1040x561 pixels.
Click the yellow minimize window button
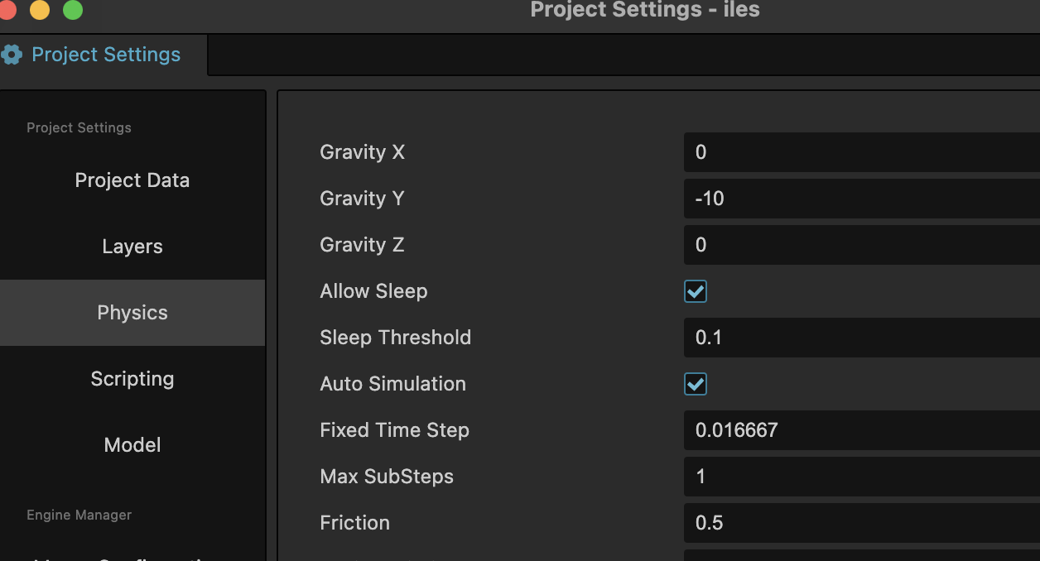pos(40,10)
